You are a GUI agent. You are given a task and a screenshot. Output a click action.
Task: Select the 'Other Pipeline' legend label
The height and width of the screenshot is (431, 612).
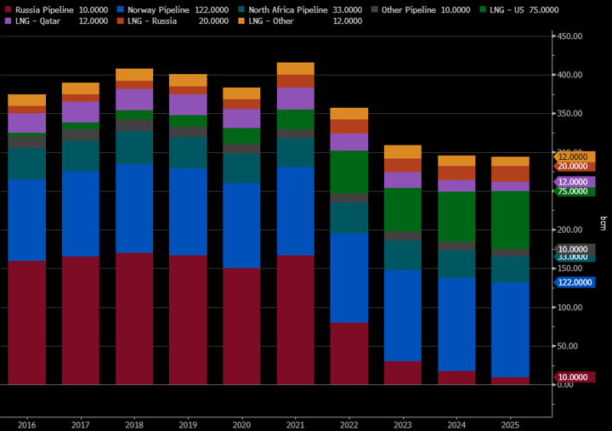(x=408, y=10)
